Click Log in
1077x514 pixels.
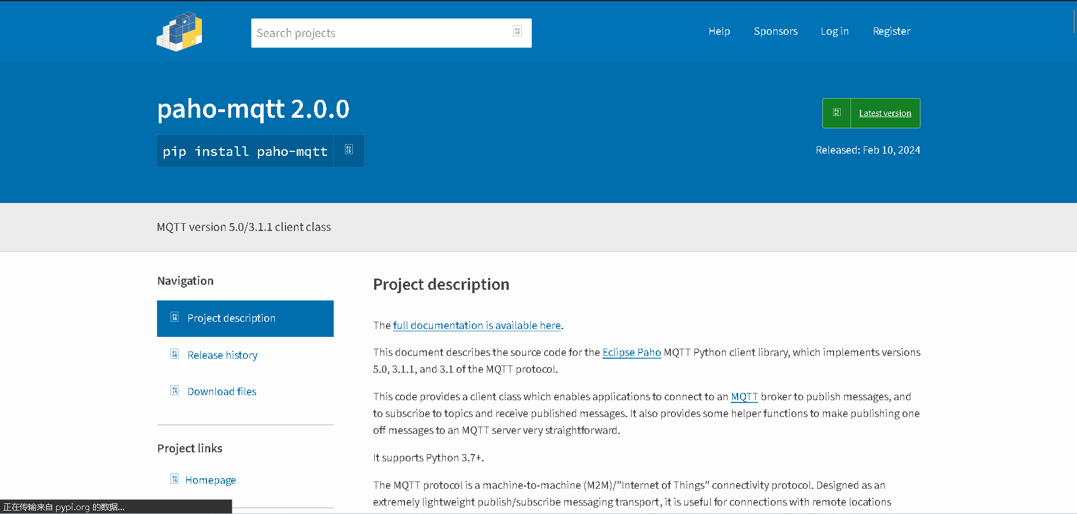tap(835, 31)
